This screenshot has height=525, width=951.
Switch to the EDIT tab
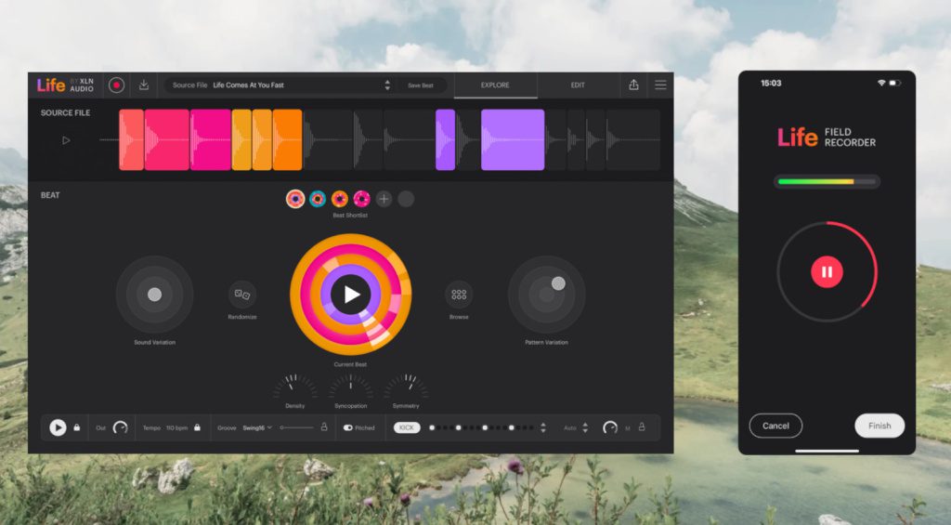click(x=578, y=85)
